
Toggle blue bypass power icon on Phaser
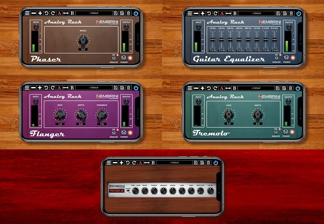136,13
